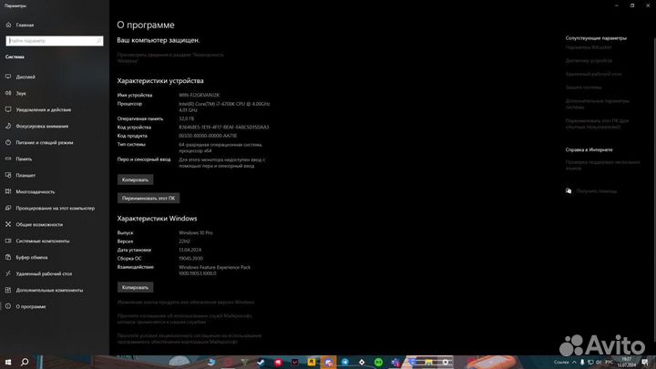Image resolution: width=656 pixels, height=369 pixels.
Task: Open Питание и спящий режим settings
Action: (43, 142)
